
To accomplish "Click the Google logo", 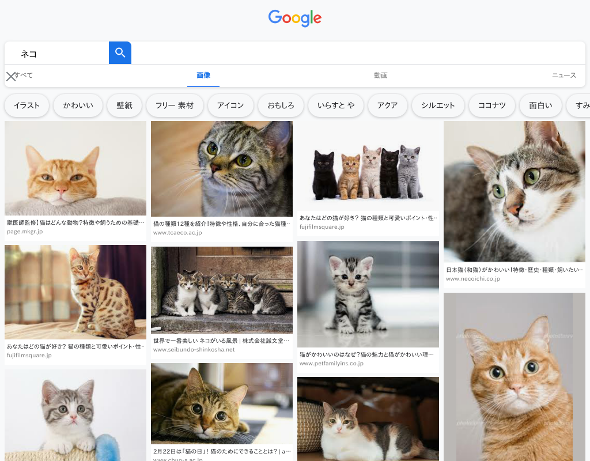I will coord(294,18).
